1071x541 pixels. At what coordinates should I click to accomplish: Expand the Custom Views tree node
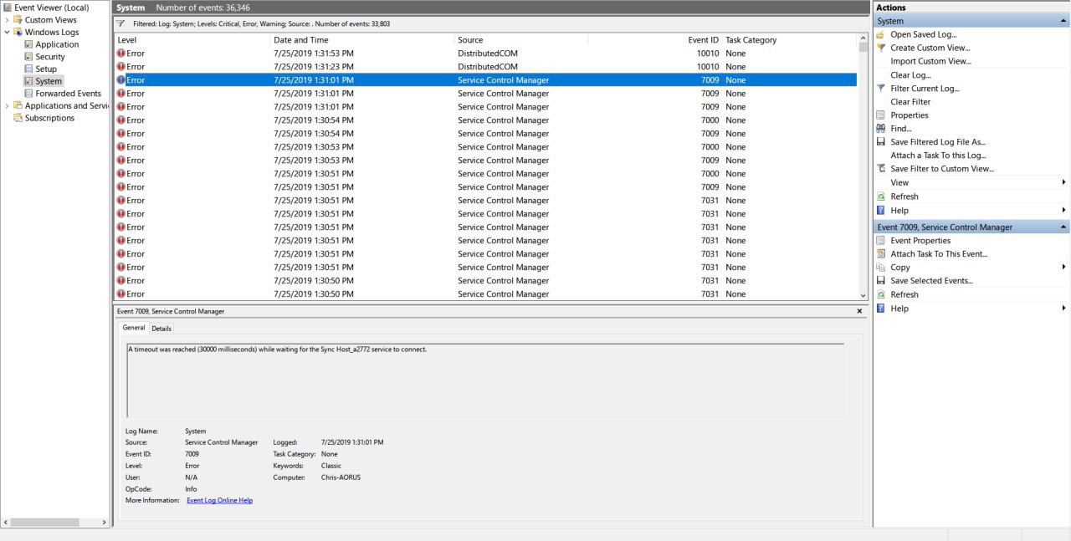click(7, 20)
